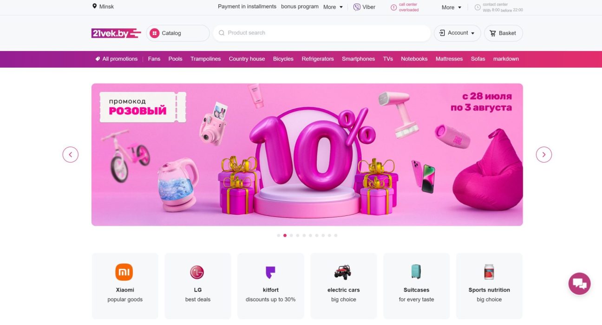This screenshot has width=602, height=325.
Task: Go to next banner slide arrow
Action: (544, 155)
